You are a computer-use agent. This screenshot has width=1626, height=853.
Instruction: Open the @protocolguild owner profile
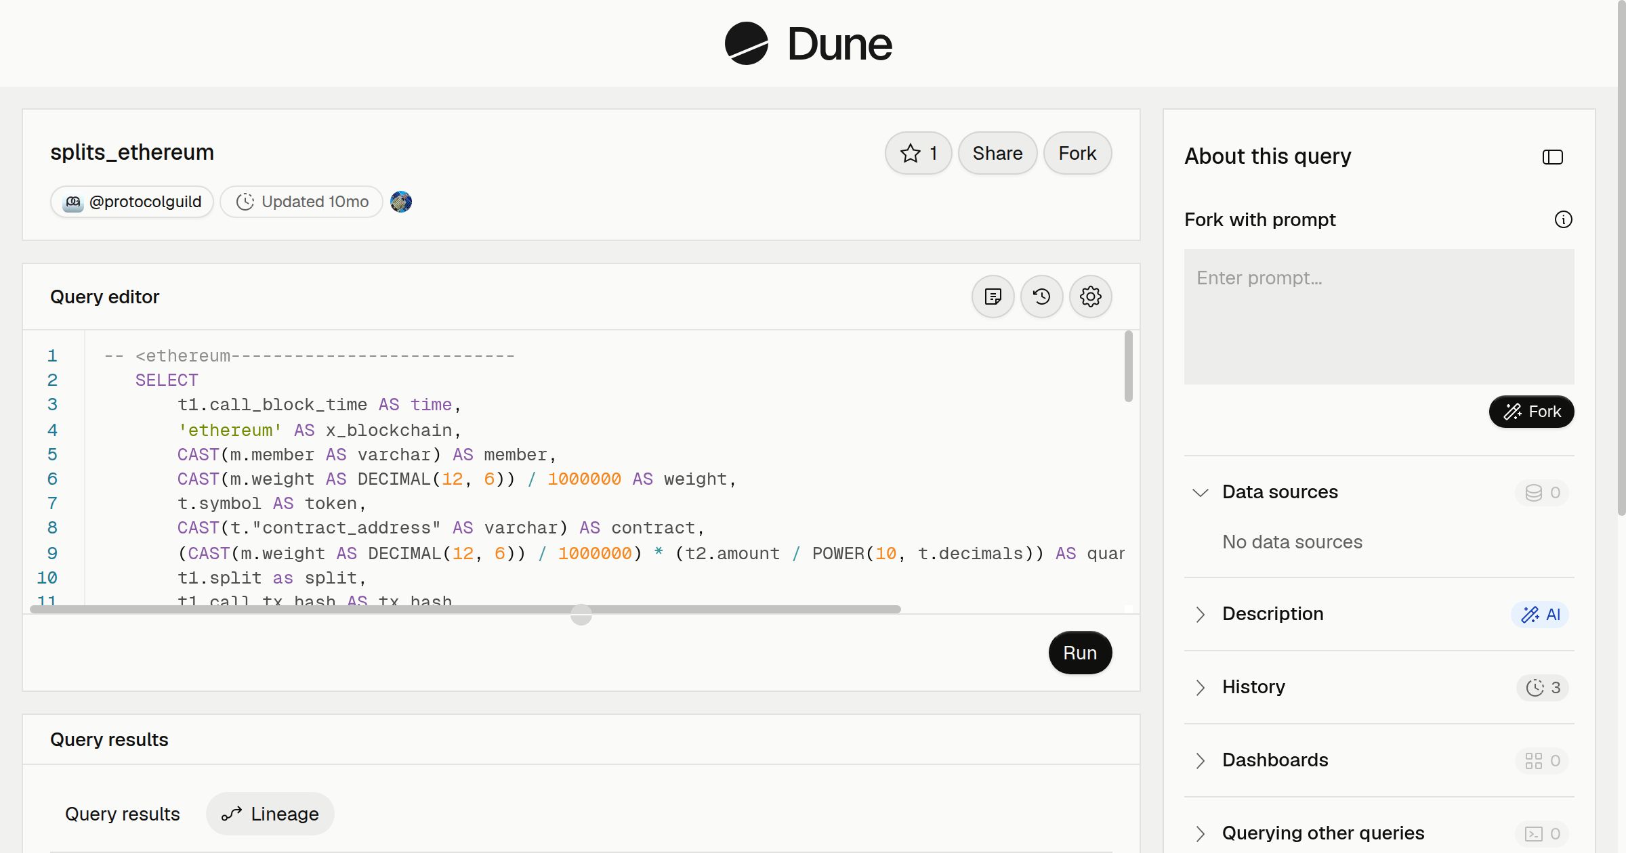click(x=132, y=202)
